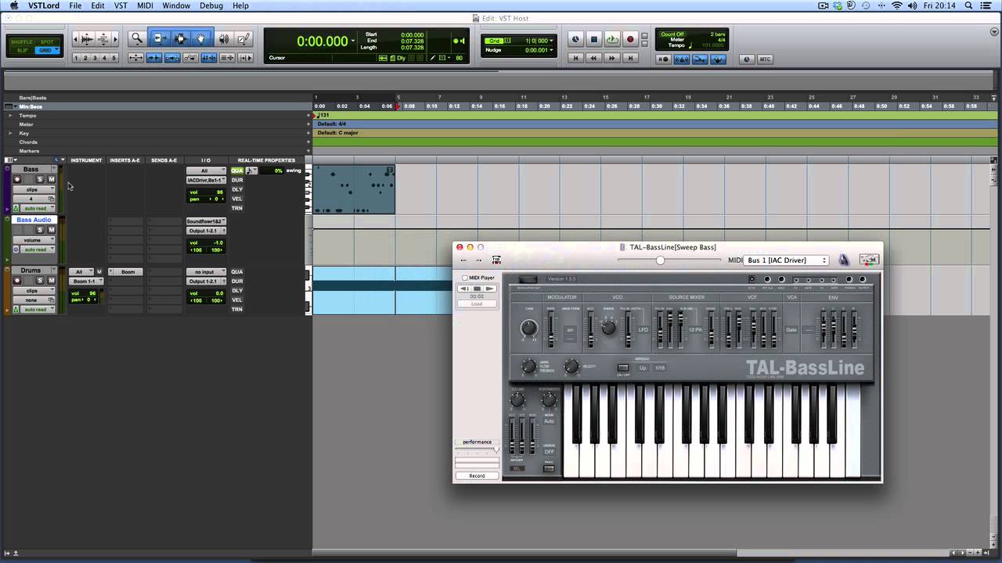This screenshot has height=563, width=1002.
Task: Click the TUNE knob on TAL-BassLine
Action: [529, 328]
